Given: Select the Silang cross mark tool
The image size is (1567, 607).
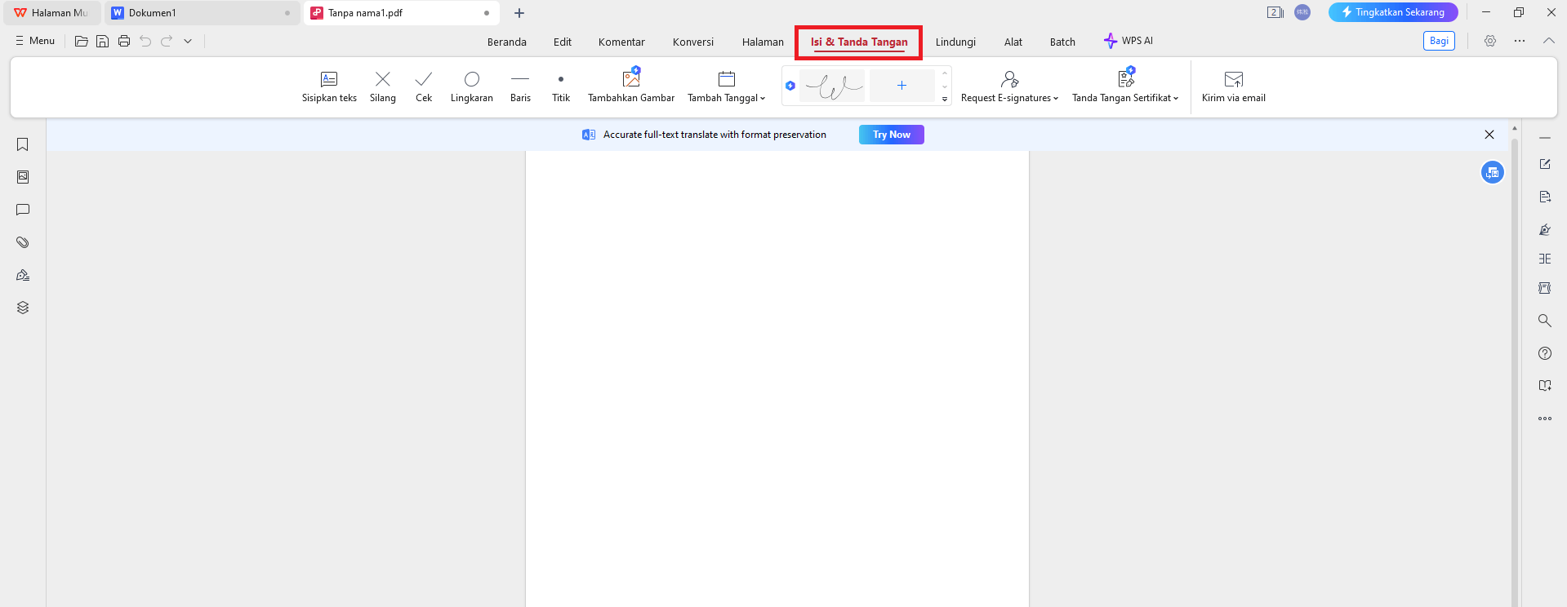Looking at the screenshot, I should click(382, 86).
